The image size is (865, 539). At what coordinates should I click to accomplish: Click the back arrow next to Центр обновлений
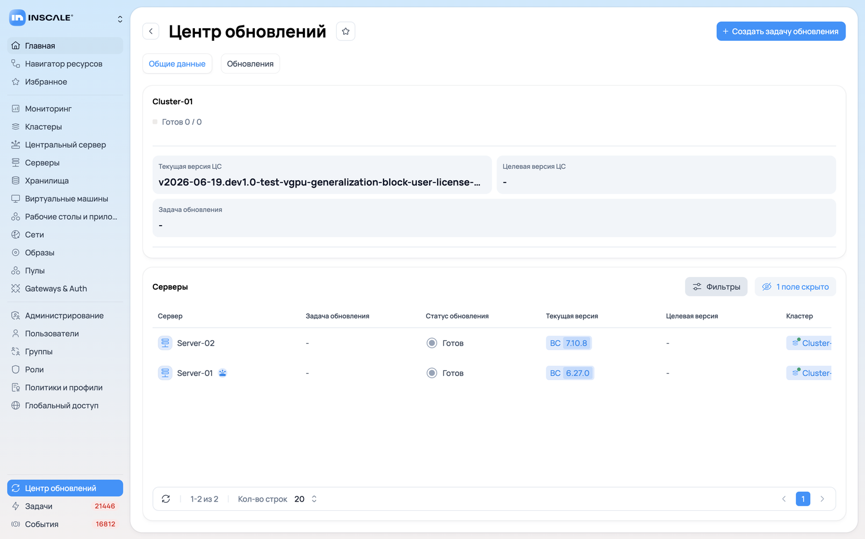(x=151, y=31)
